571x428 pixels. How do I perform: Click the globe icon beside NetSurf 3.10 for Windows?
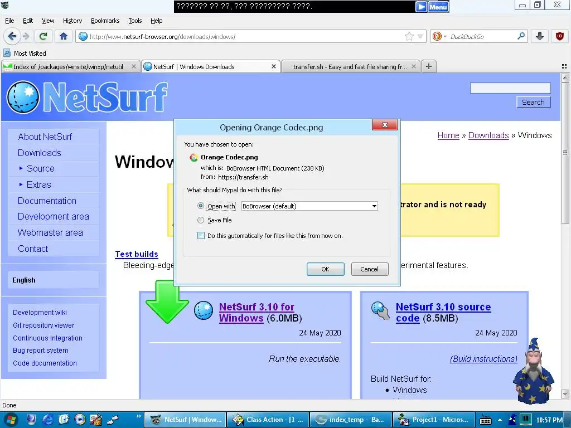pyautogui.click(x=203, y=310)
